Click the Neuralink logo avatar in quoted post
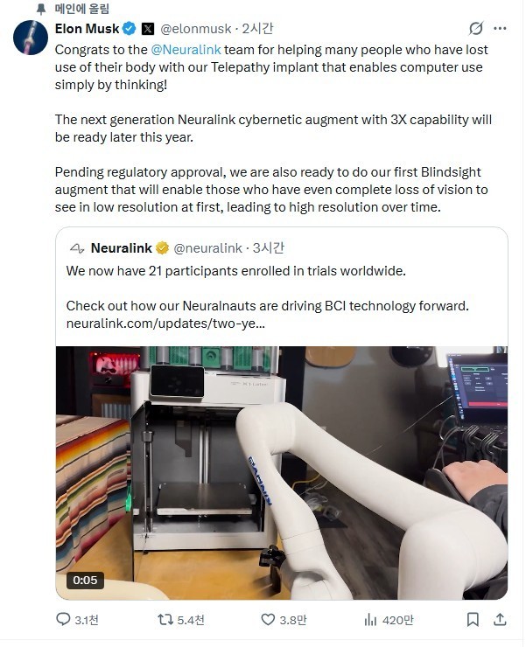The image size is (526, 647). 77,248
